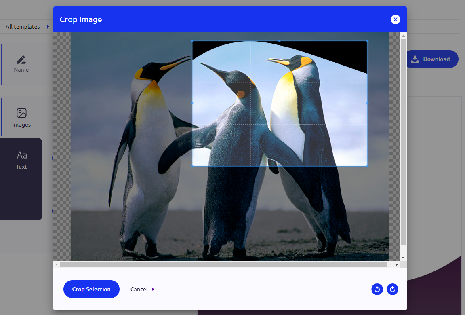Click the bottom-left crop handle
The width and height of the screenshot is (465, 315).
click(x=192, y=166)
